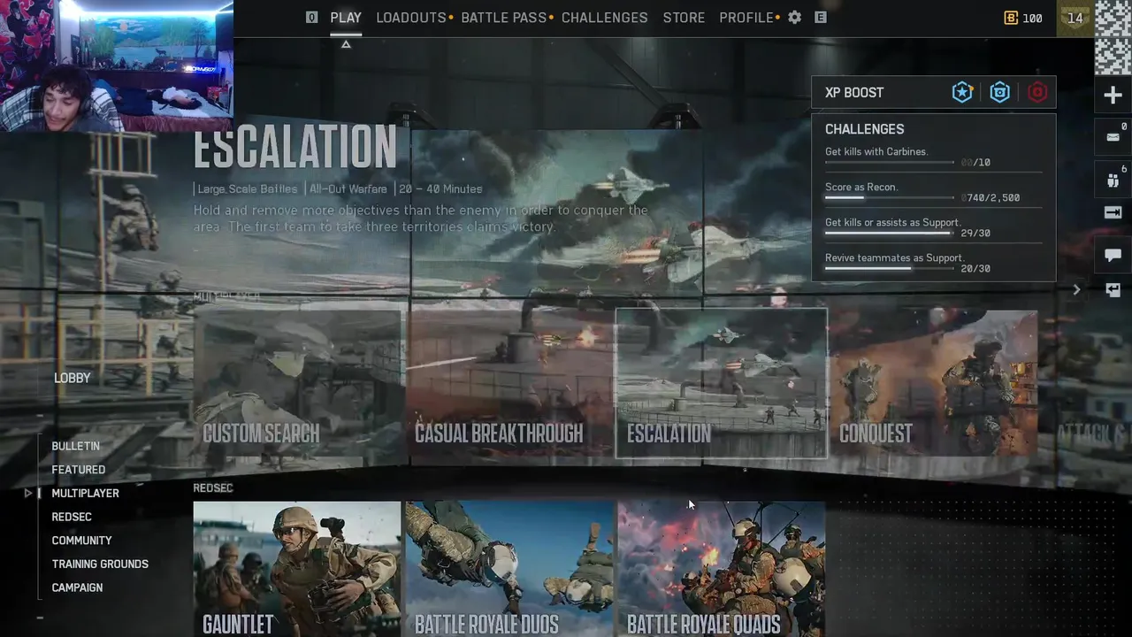
Task: Click the Redsec section heading
Action: pyautogui.click(x=213, y=487)
